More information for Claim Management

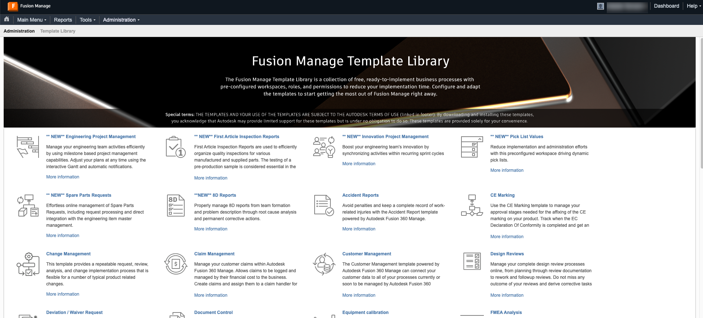pos(211,295)
